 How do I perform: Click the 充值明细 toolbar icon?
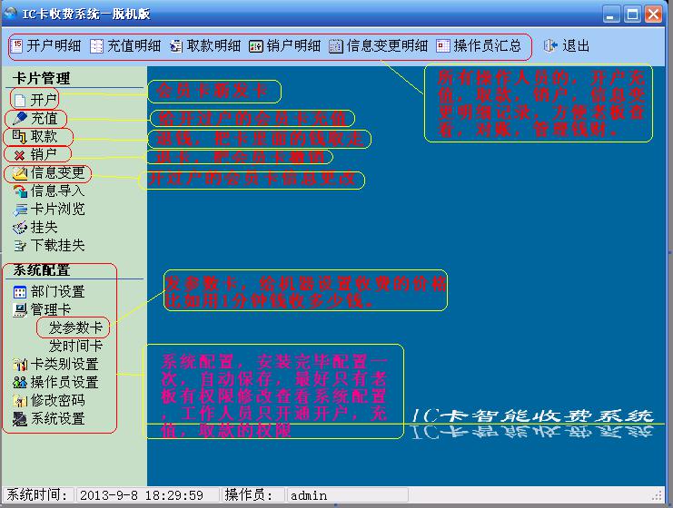click(96, 46)
